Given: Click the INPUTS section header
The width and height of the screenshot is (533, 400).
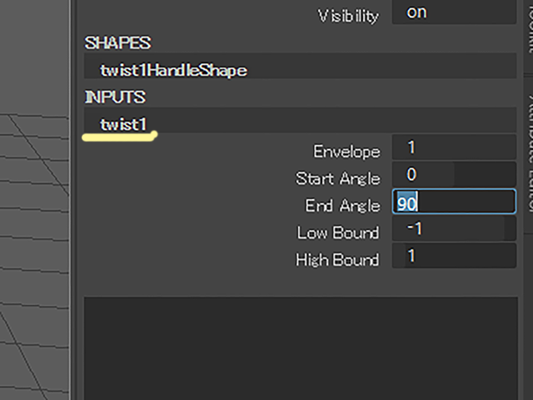Looking at the screenshot, I should 115,97.
